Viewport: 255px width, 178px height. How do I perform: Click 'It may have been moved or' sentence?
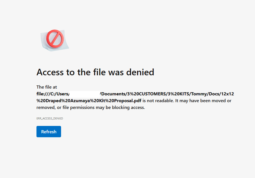[203, 101]
